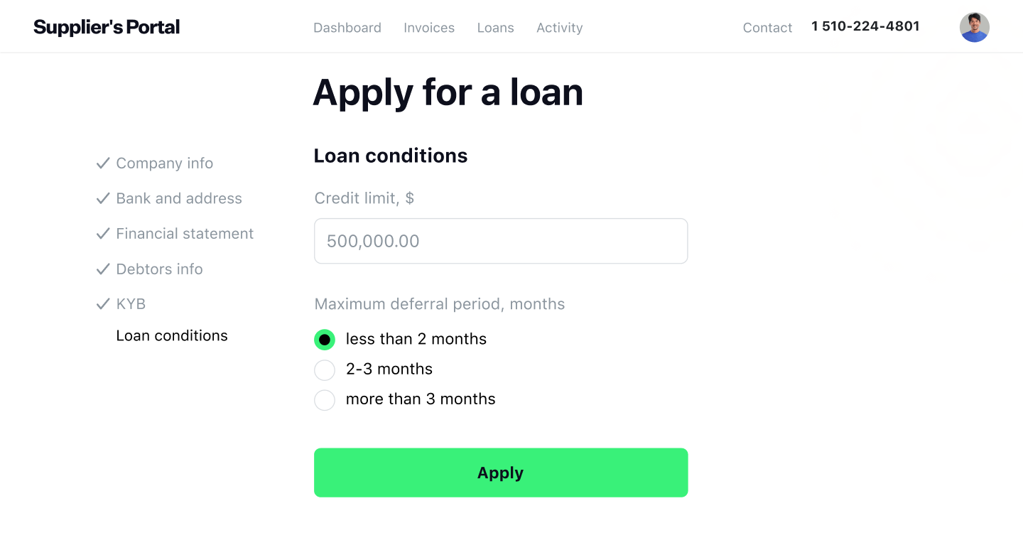
Task: Switch to the Invoices tab
Action: pyautogui.click(x=429, y=27)
